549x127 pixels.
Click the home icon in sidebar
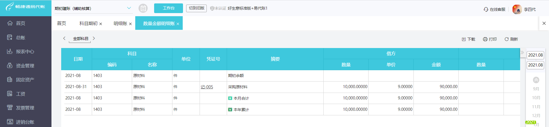coord(10,23)
